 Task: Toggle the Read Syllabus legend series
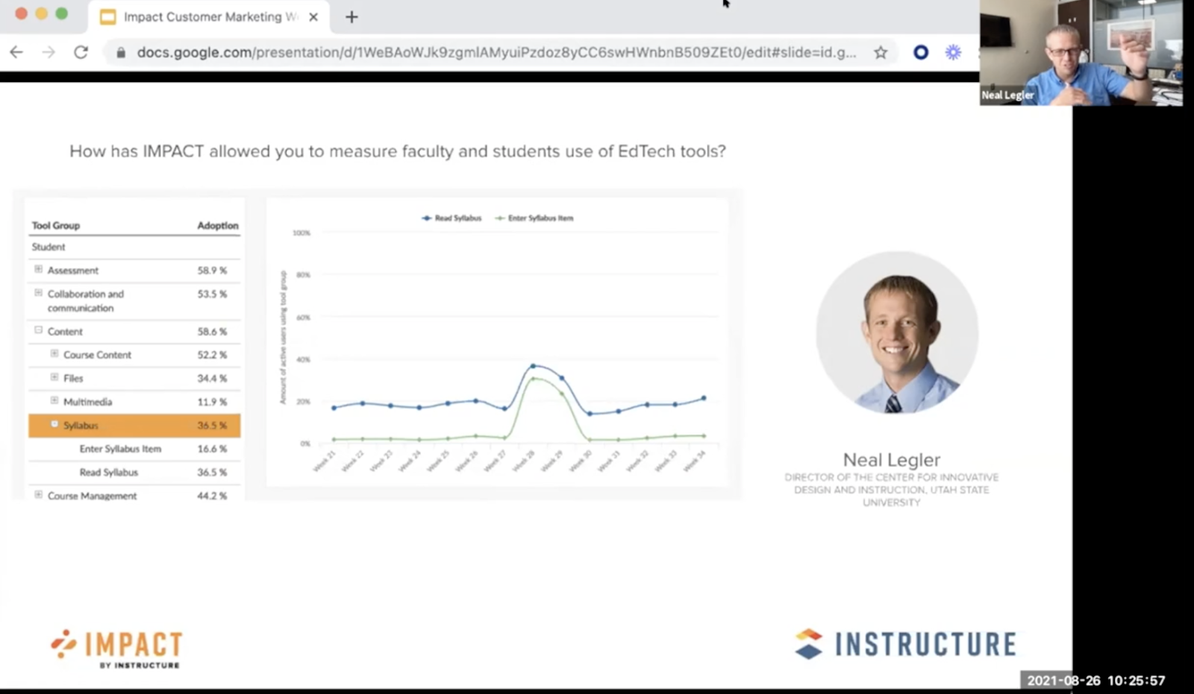451,218
